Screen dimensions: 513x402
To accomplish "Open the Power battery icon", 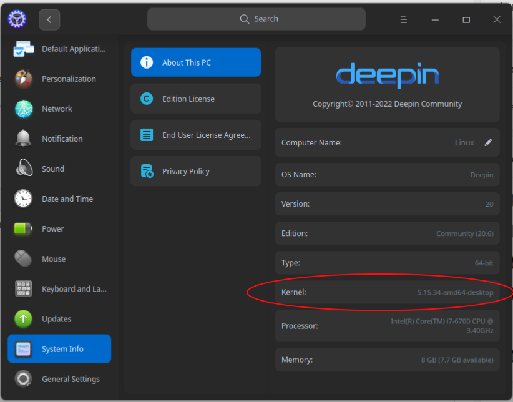I will click(x=23, y=228).
